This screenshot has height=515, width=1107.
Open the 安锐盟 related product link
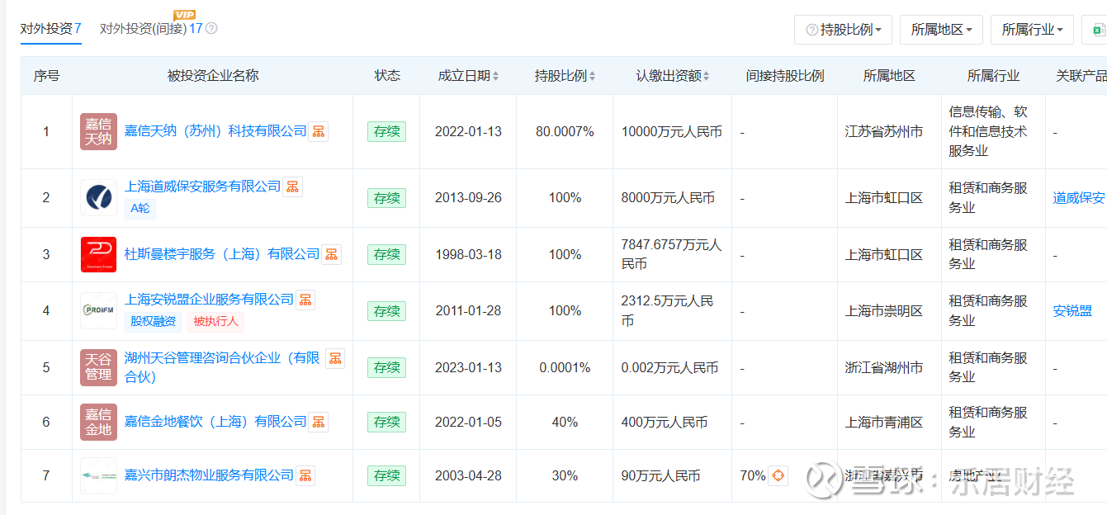click(x=1072, y=311)
